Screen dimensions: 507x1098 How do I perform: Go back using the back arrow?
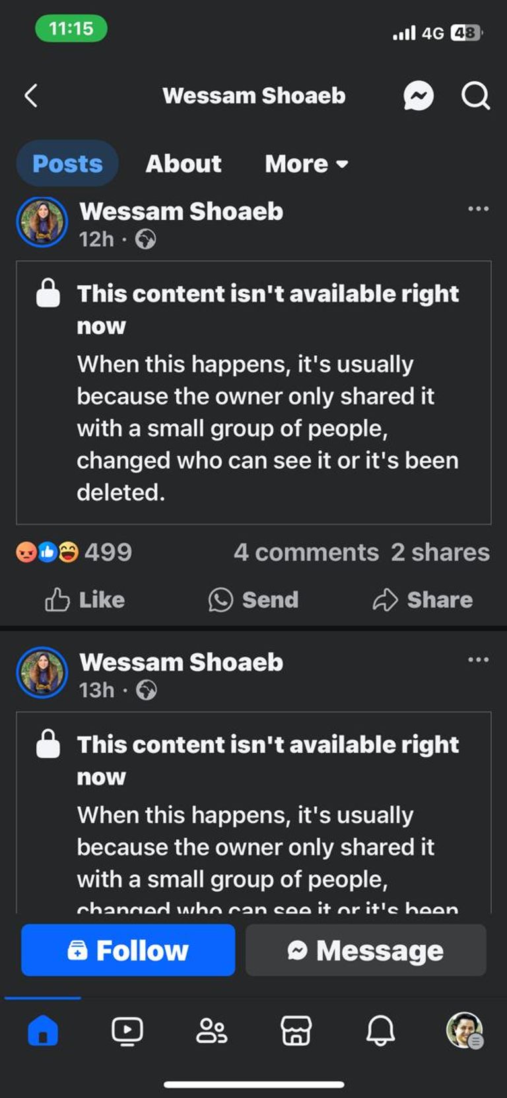tap(31, 96)
